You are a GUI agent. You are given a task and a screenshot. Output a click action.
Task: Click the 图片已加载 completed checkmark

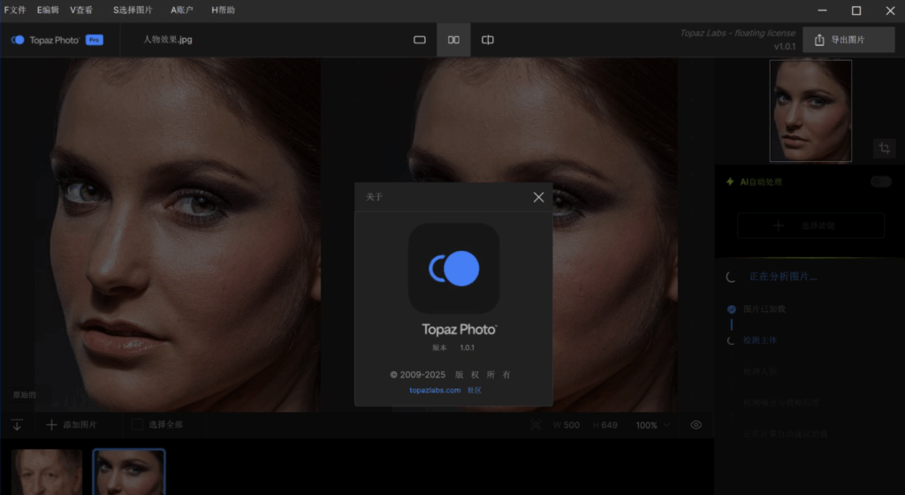point(731,309)
